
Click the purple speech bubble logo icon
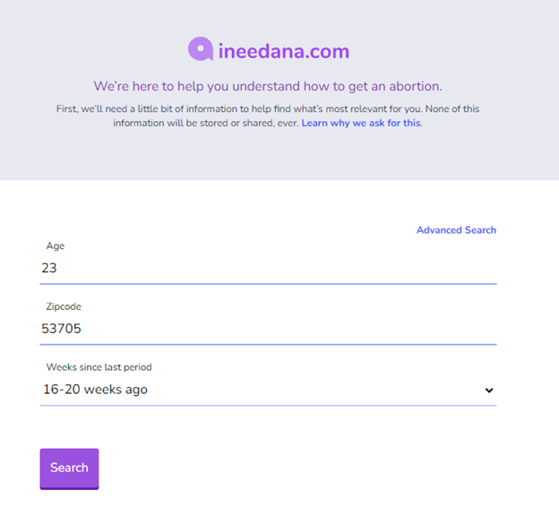coord(201,49)
